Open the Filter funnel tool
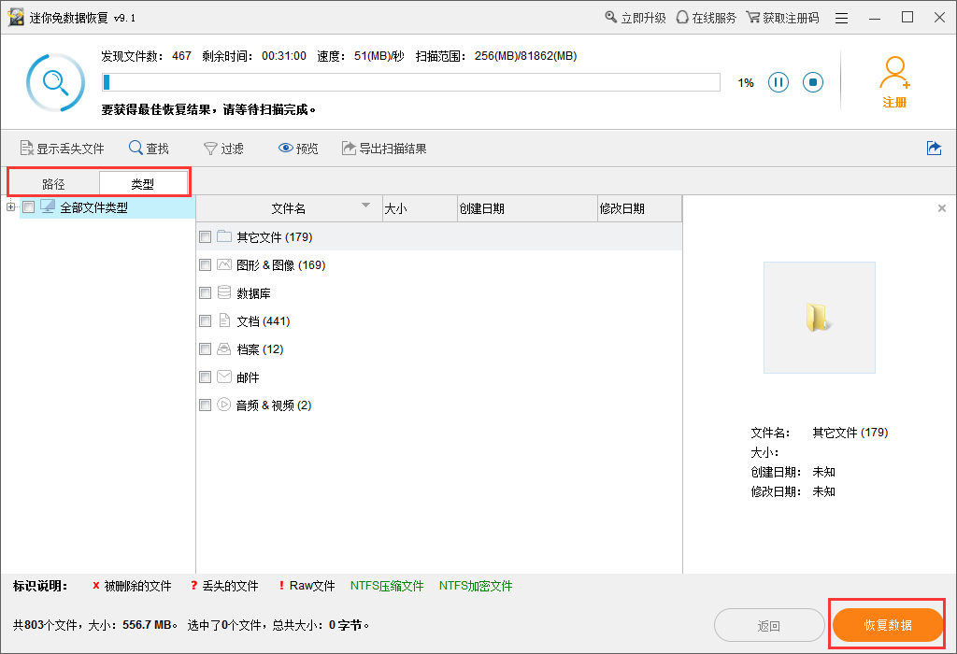Screen dimensions: 957x654 click(223, 149)
